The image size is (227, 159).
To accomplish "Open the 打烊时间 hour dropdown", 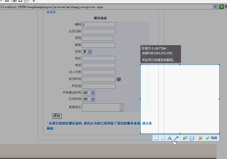I will click(x=88, y=99).
